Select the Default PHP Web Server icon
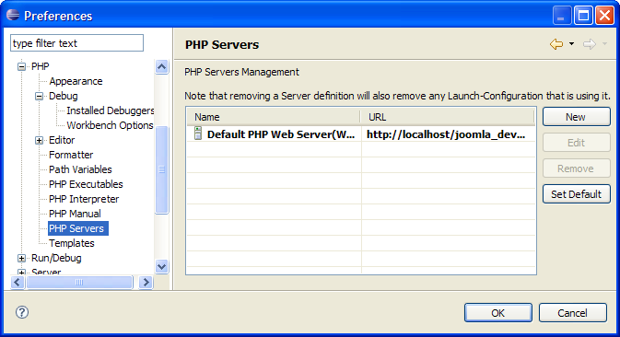Viewport: 620px width, 337px height. (198, 134)
